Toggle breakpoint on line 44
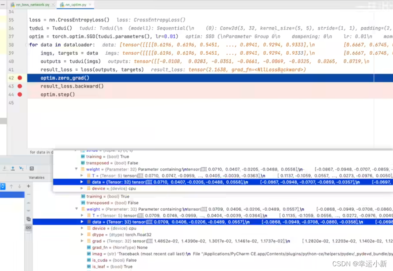 click(20, 95)
